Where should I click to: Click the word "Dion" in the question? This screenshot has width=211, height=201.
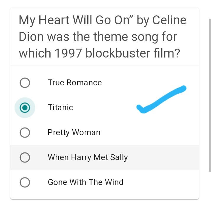[30, 37]
